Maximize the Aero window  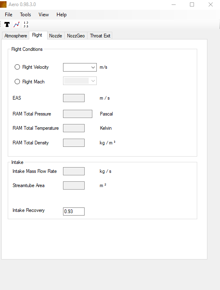[x=192, y=4]
